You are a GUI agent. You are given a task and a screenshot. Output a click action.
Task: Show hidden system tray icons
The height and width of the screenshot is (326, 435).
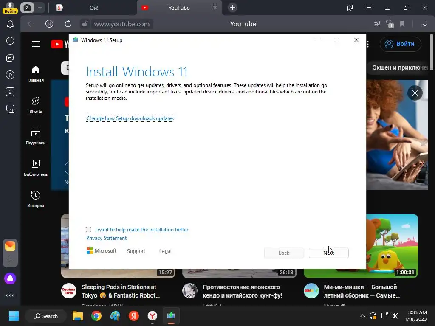point(363,316)
